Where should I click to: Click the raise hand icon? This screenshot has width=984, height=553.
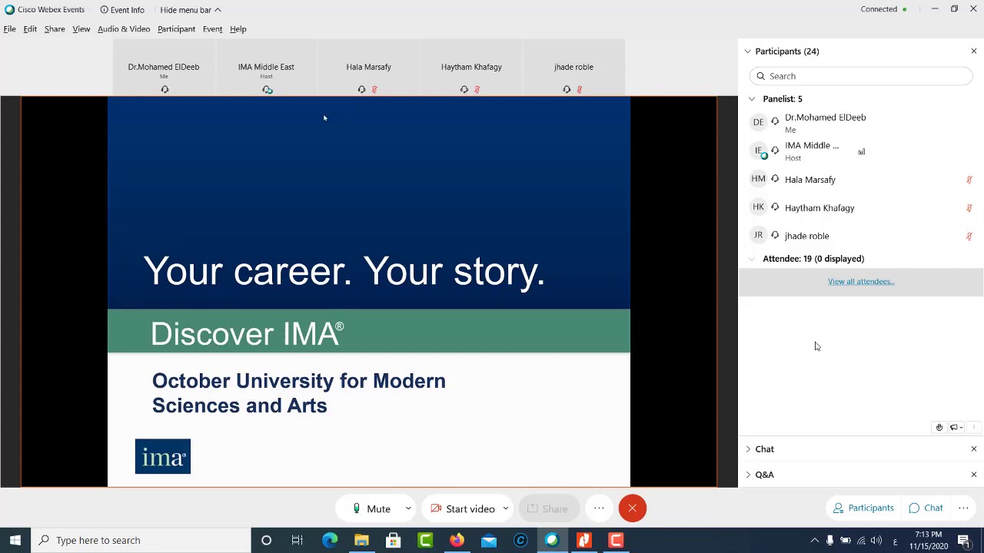[939, 428]
